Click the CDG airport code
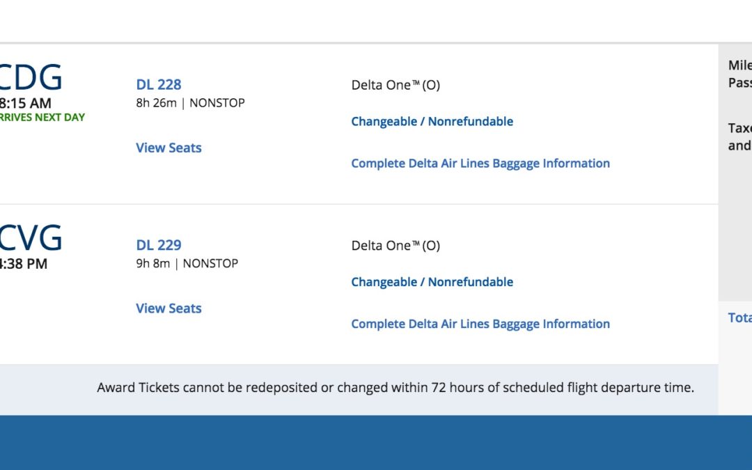This screenshot has width=752, height=470. coord(31,77)
